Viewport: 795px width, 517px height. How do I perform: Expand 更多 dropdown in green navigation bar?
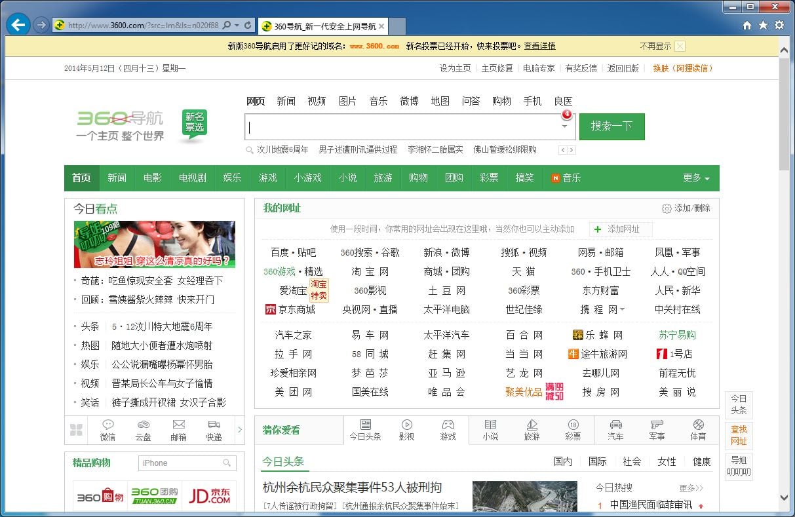point(696,178)
